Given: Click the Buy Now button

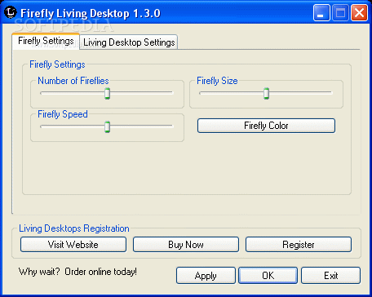Looking at the screenshot, I should click(x=186, y=245).
